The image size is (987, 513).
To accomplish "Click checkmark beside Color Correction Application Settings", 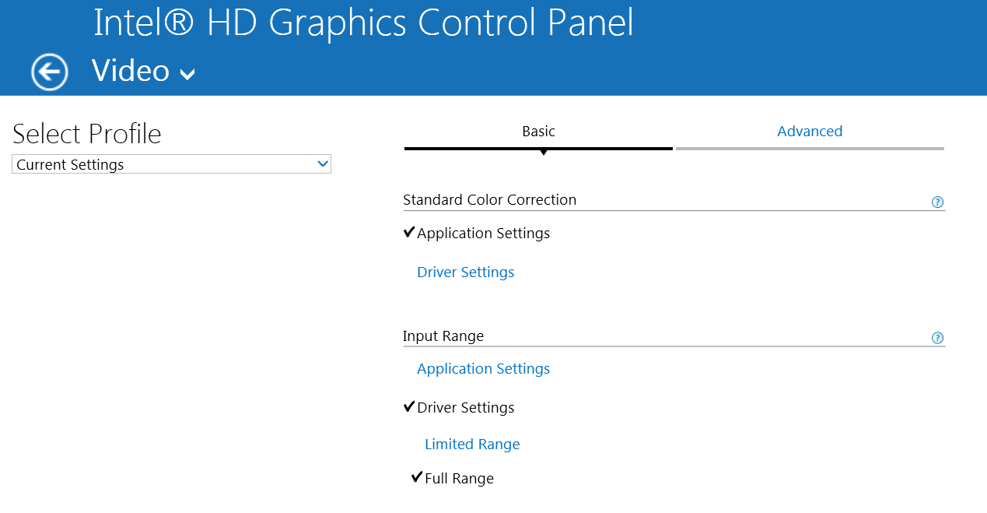I will pos(409,232).
